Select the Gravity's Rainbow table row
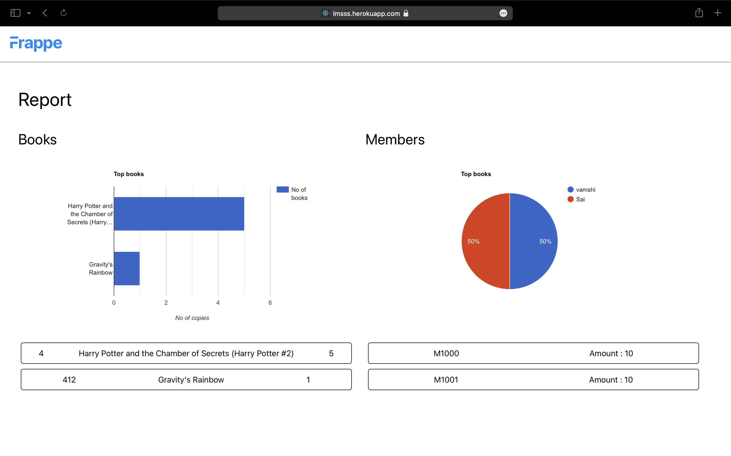Image resolution: width=731 pixels, height=456 pixels. point(186,379)
